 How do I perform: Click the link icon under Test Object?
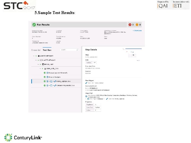click(x=86, y=83)
